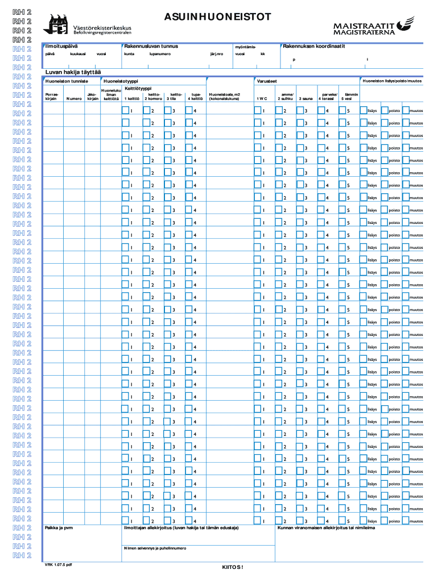Check the last row's lisäys checkbox

363,520
